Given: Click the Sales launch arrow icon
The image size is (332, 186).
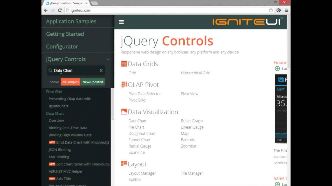Looking at the screenshot, I should click(277, 184).
